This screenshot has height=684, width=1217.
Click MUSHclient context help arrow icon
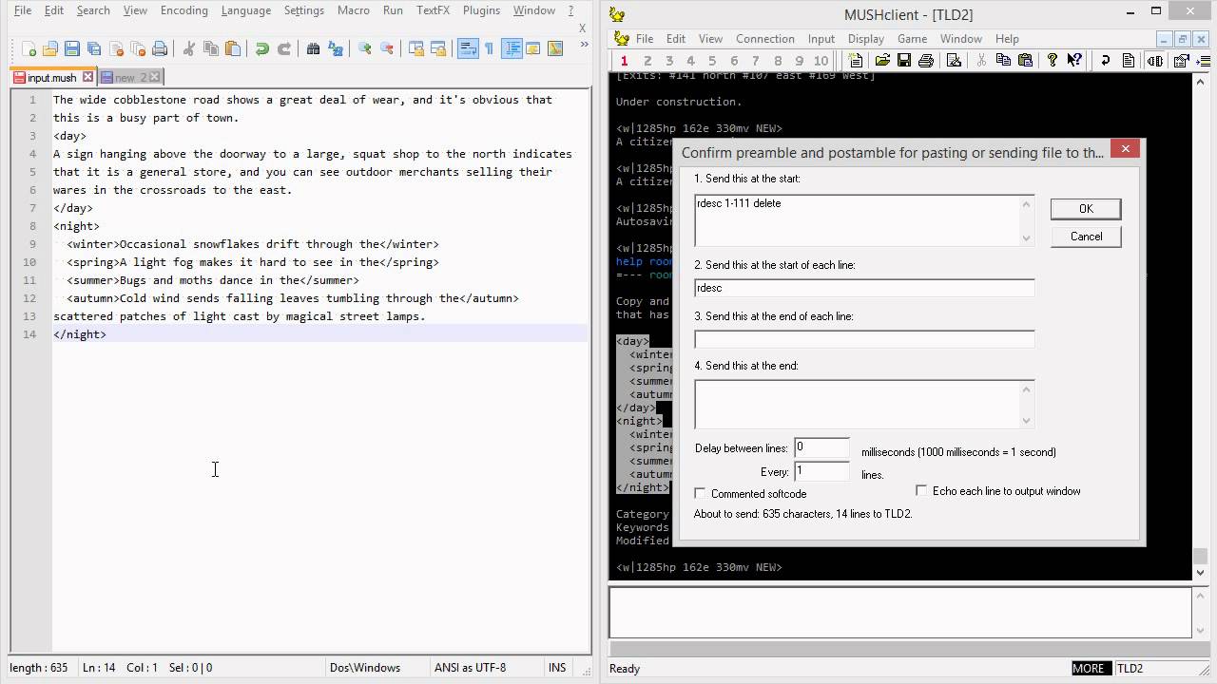click(1074, 61)
